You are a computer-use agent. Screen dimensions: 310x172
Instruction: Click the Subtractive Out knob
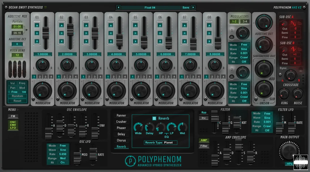[264, 45]
